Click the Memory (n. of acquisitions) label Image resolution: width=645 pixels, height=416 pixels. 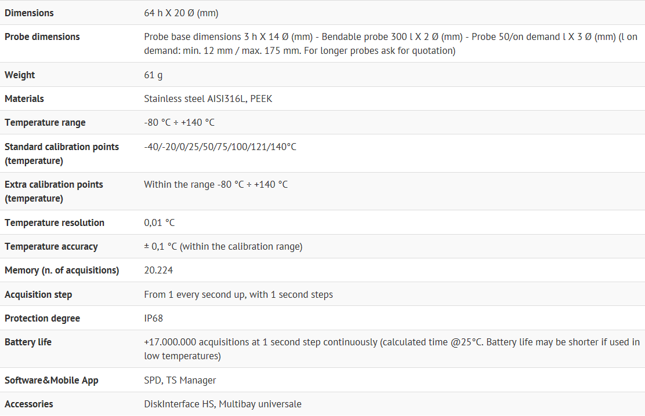click(x=61, y=270)
